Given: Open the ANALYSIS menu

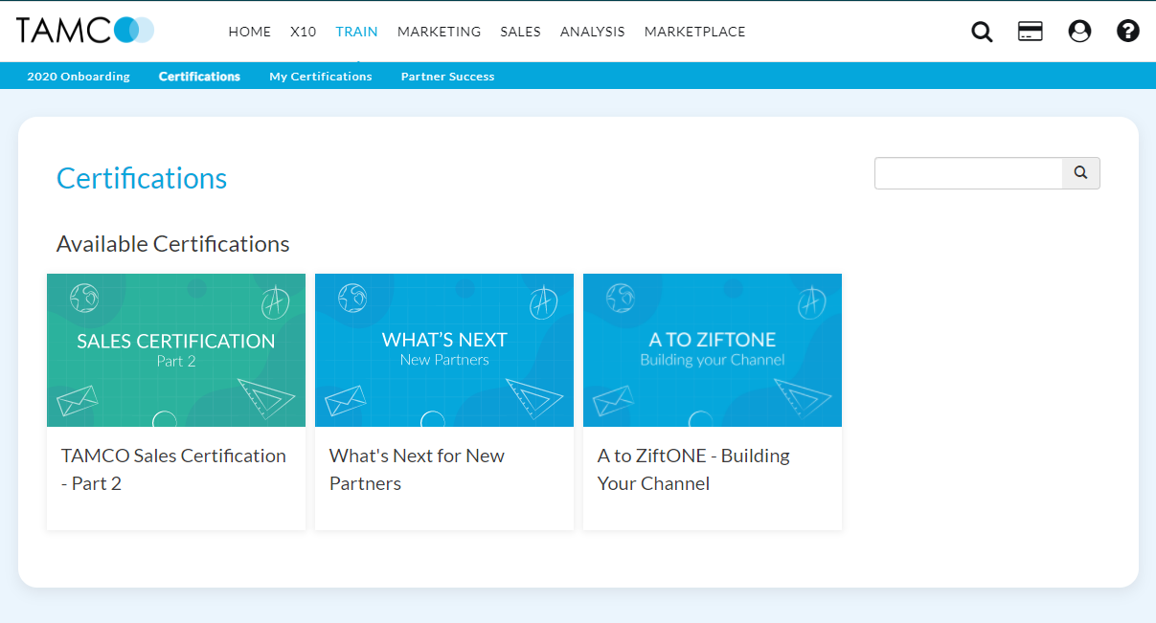Looking at the screenshot, I should tap(593, 32).
